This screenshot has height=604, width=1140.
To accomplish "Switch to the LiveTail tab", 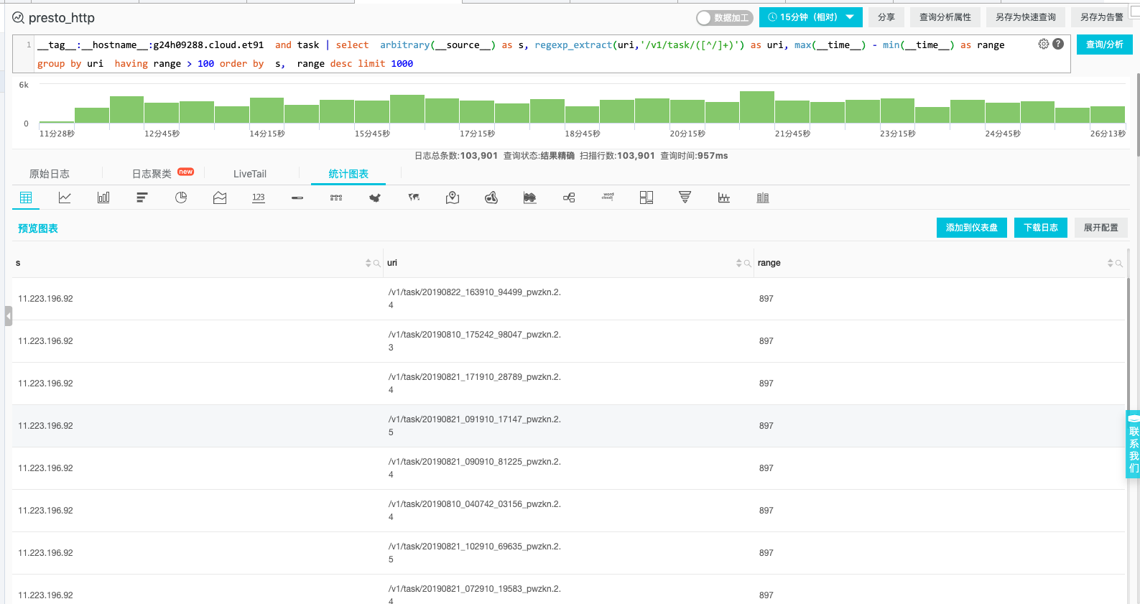I will pos(250,174).
